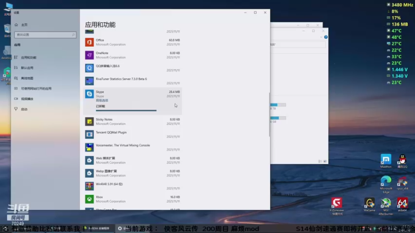Click the search settings input field
The image size is (415, 233).
[x=45, y=35]
